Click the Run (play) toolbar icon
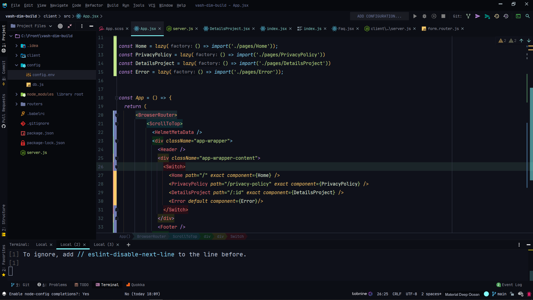Viewport: 533px width, 300px height. tap(415, 16)
